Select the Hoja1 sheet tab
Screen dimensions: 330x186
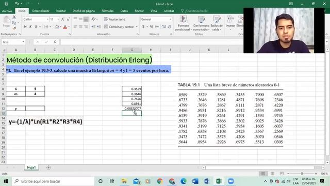coord(31,167)
